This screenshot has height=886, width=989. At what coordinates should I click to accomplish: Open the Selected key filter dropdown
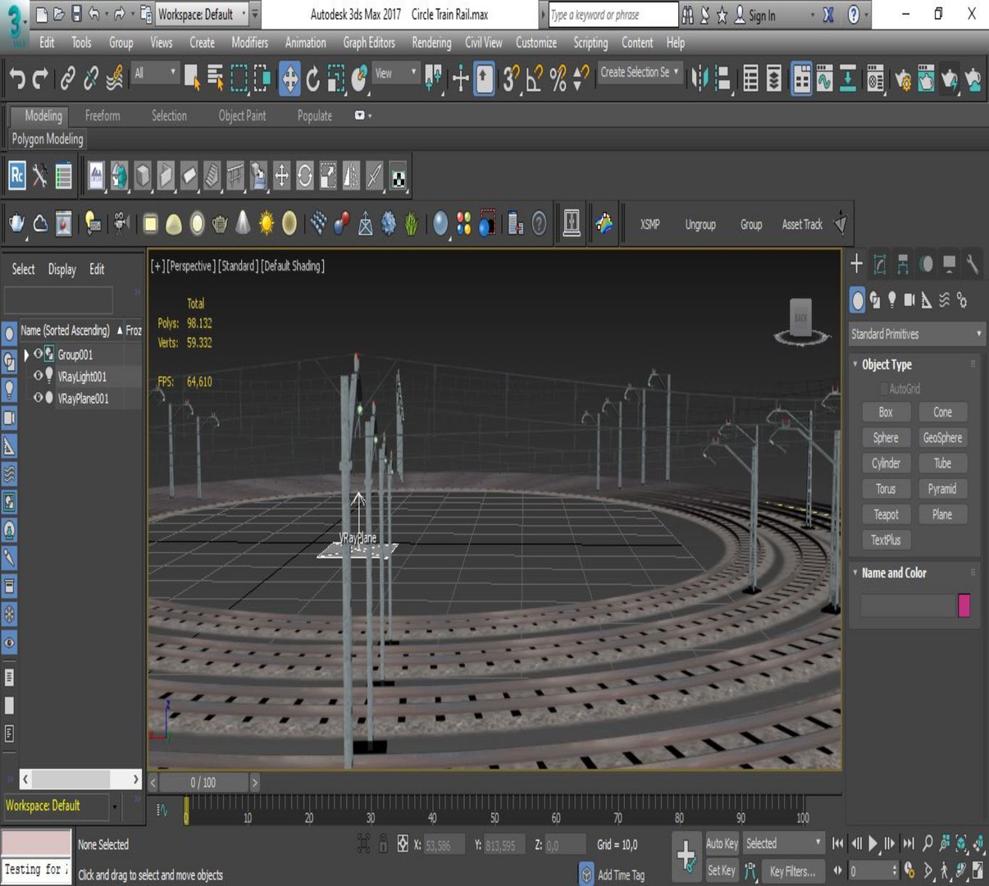pyautogui.click(x=783, y=843)
